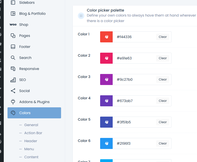Click the Footer icon

[13, 47]
